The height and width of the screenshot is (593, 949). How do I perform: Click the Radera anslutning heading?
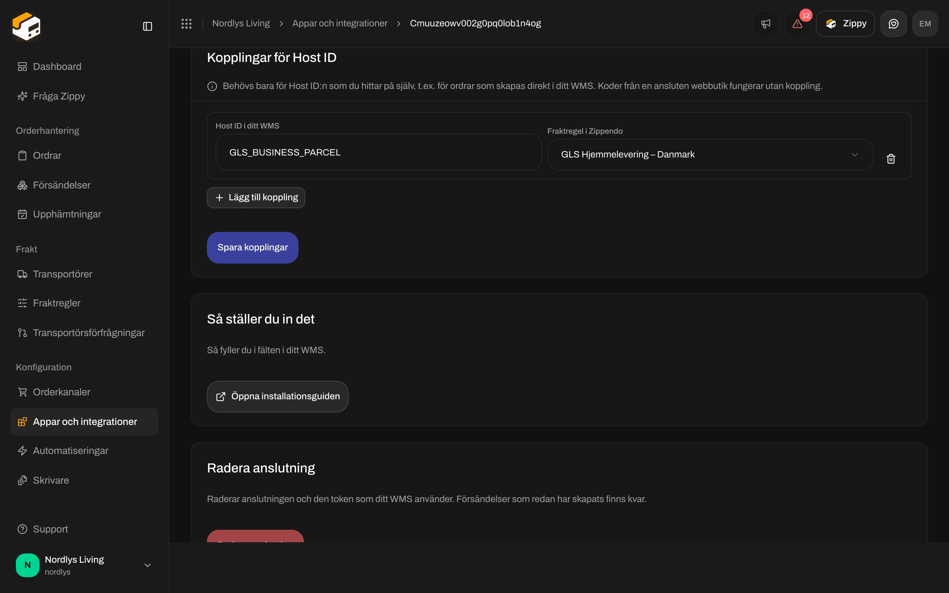[261, 468]
